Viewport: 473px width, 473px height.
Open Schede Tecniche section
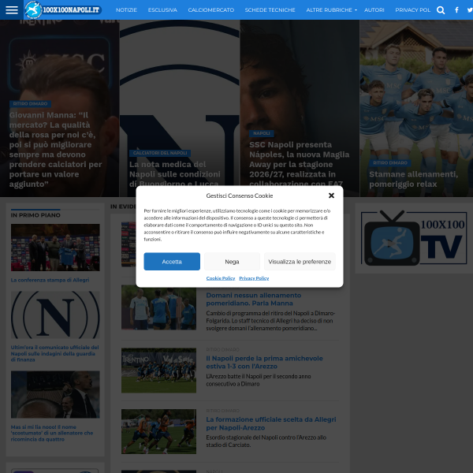270,10
